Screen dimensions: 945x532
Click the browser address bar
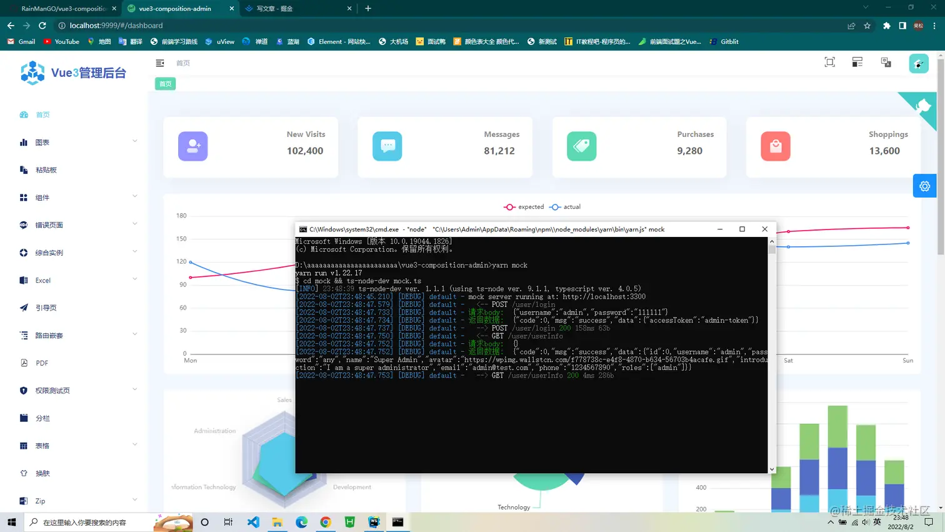tap(450, 26)
